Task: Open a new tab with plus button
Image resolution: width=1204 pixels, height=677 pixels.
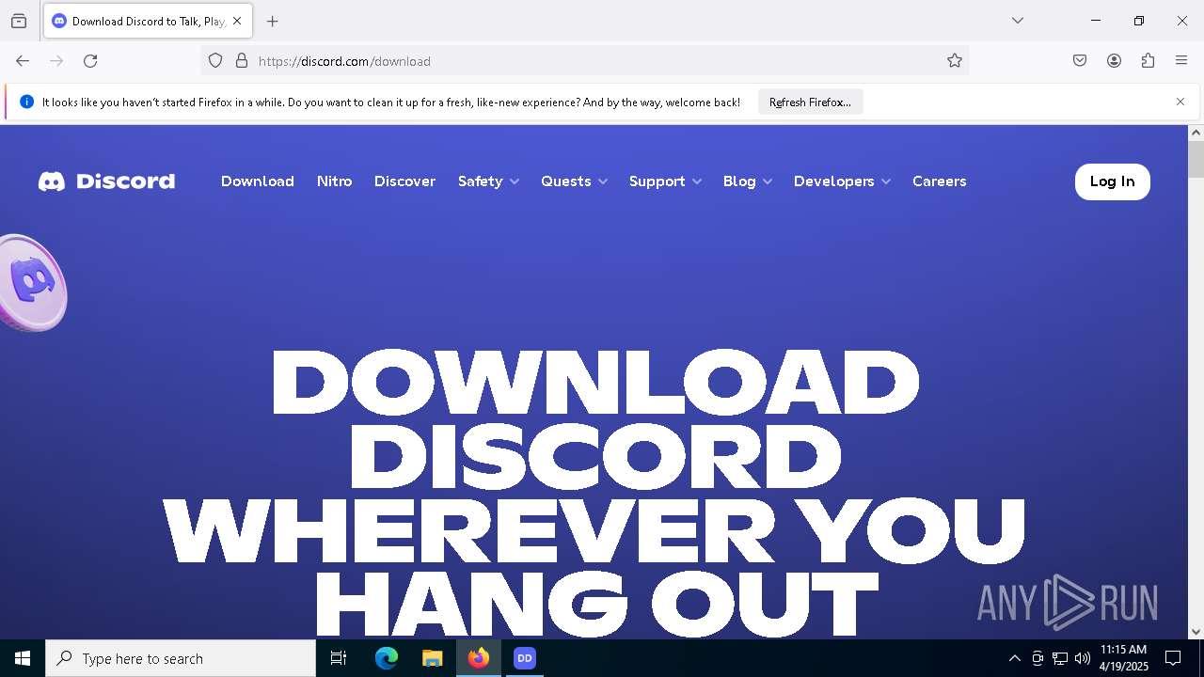Action: pyautogui.click(x=273, y=21)
